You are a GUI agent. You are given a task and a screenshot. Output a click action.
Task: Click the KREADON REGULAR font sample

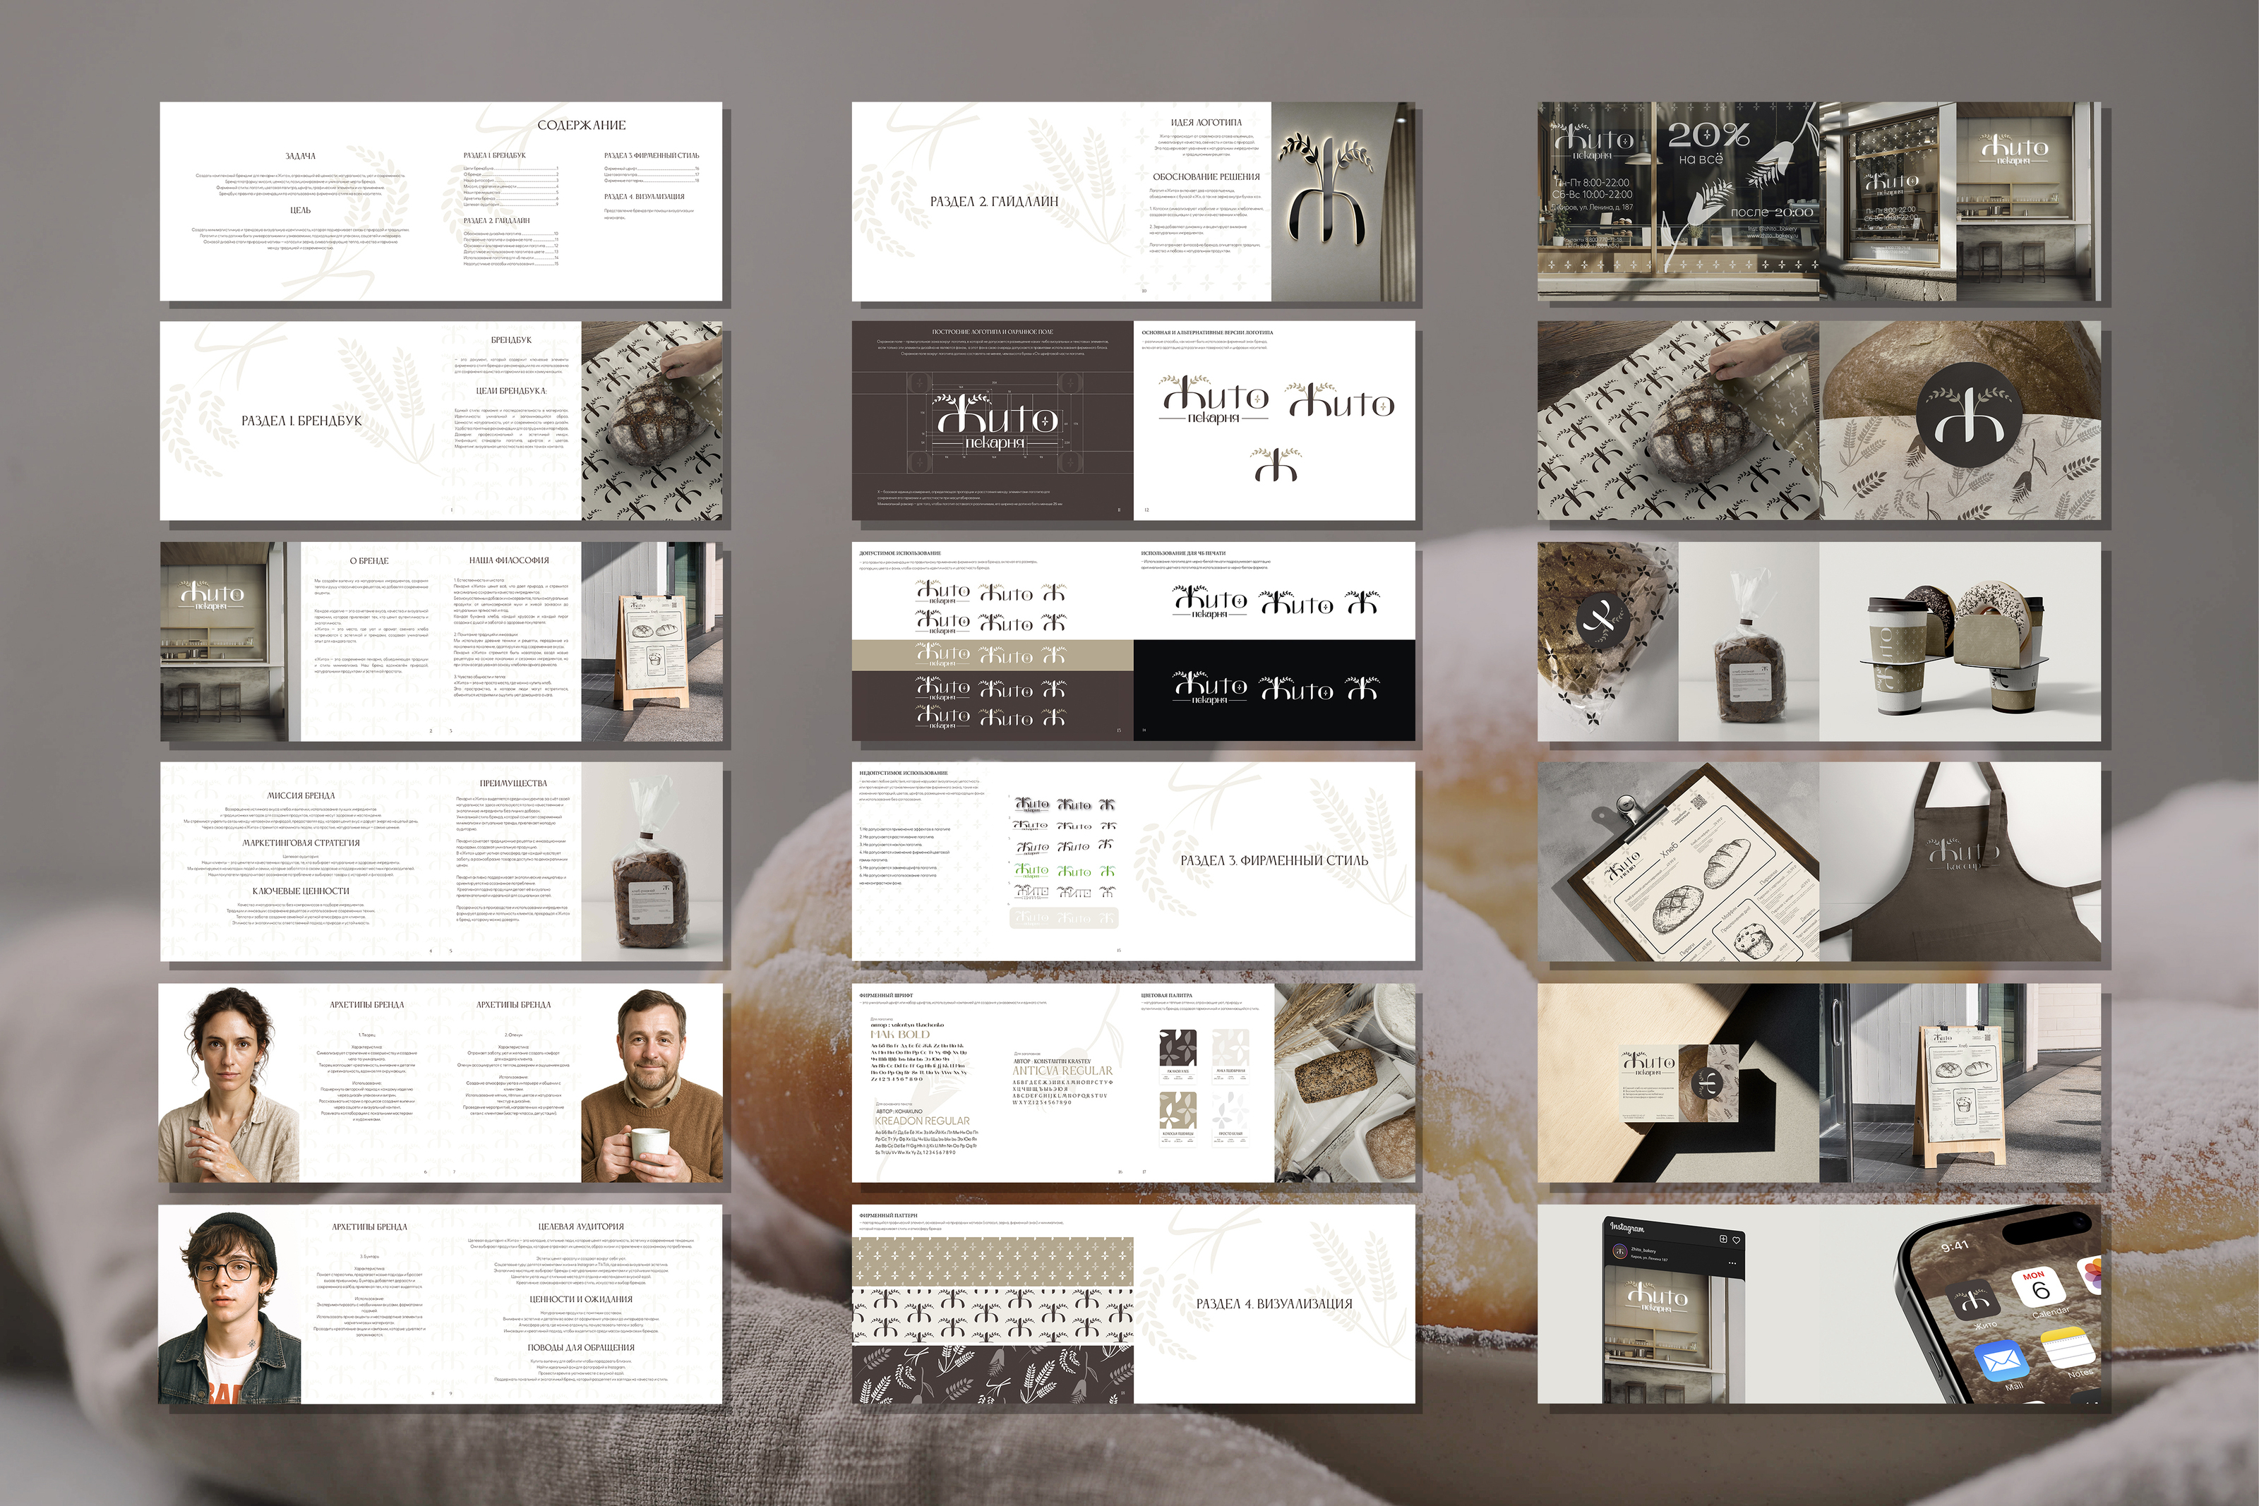click(x=921, y=1121)
